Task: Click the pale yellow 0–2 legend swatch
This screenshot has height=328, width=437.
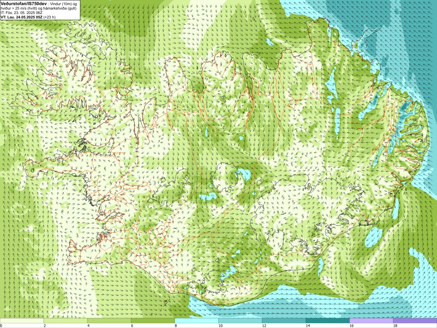Action: point(22,321)
